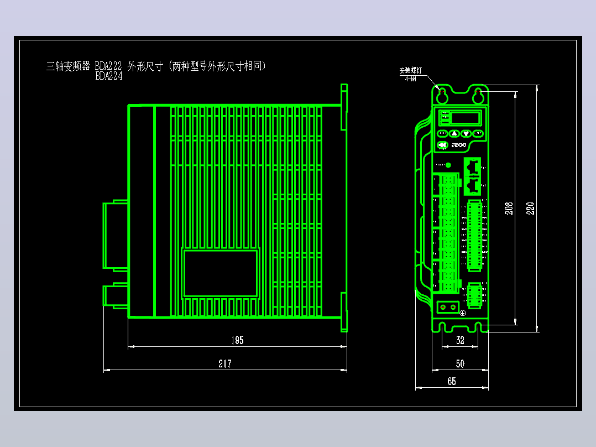Click the 安装螺钉 annotation text
Image resolution: width=596 pixels, height=447 pixels.
[410, 70]
